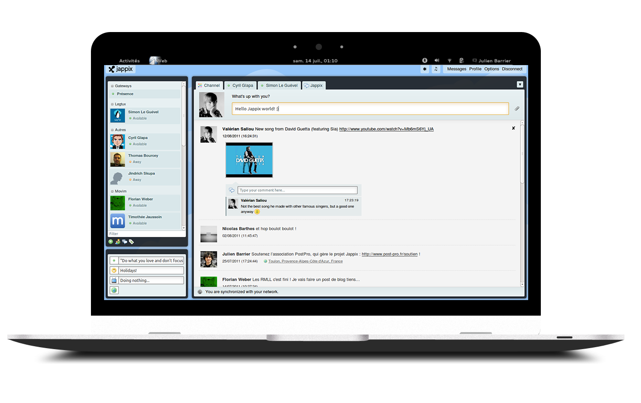Image resolution: width=641 pixels, height=403 pixels.
Task: Click the contact list scroll-down arrow
Action: pyautogui.click(x=184, y=228)
